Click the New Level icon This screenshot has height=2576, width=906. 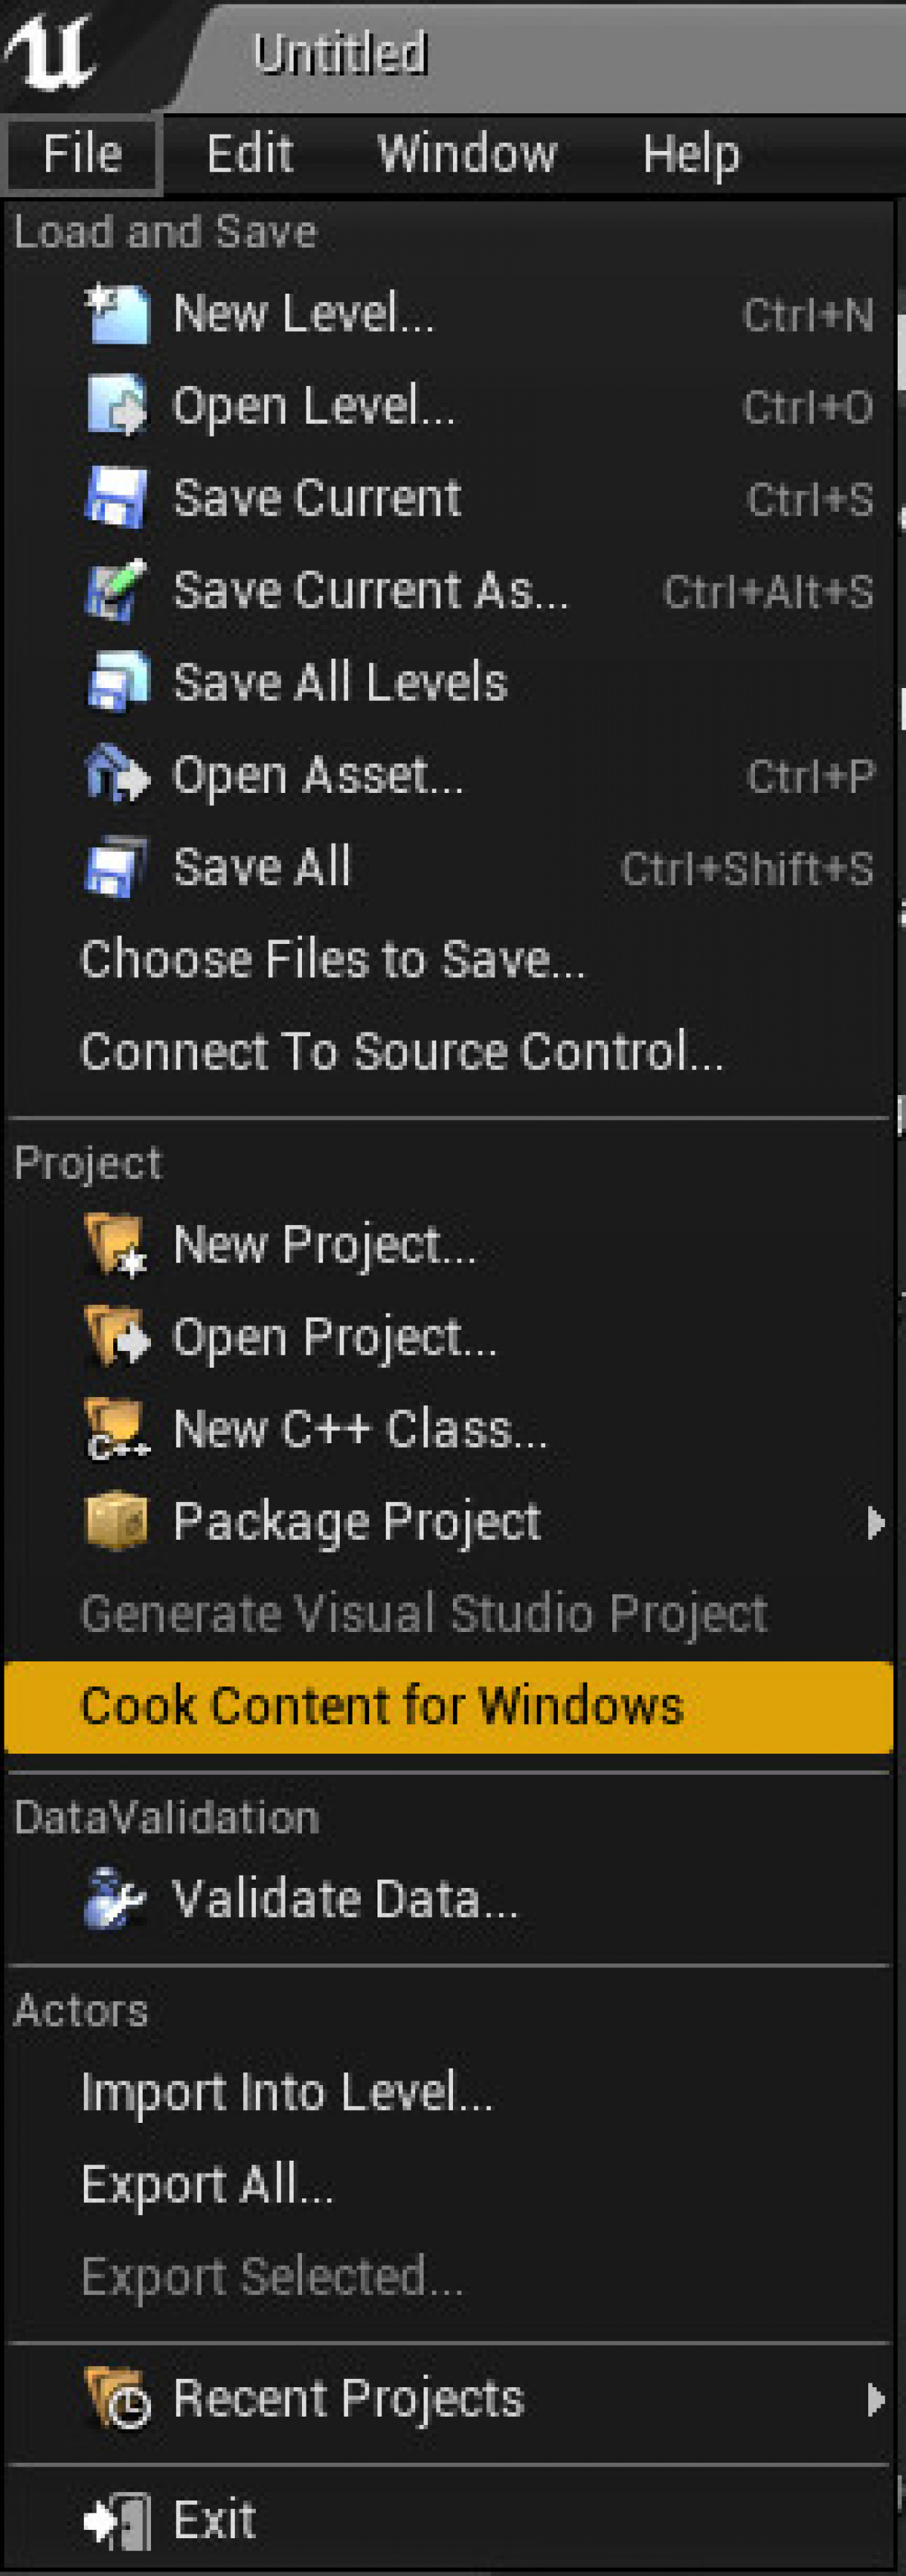[117, 314]
